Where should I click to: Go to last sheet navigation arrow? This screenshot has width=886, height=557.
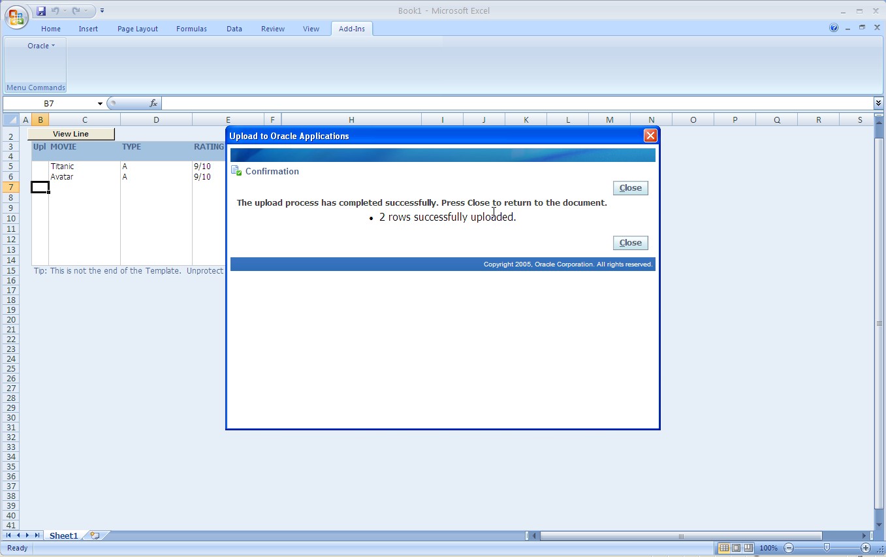(x=37, y=535)
